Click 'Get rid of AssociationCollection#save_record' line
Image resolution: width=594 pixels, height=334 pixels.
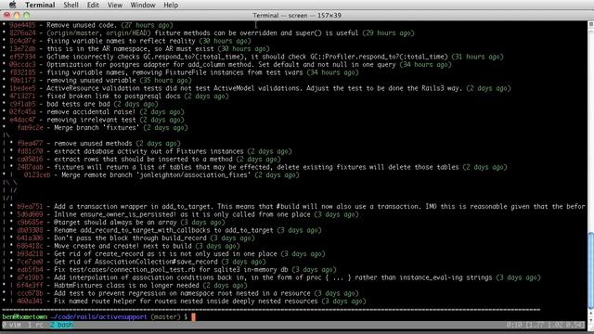point(136,263)
